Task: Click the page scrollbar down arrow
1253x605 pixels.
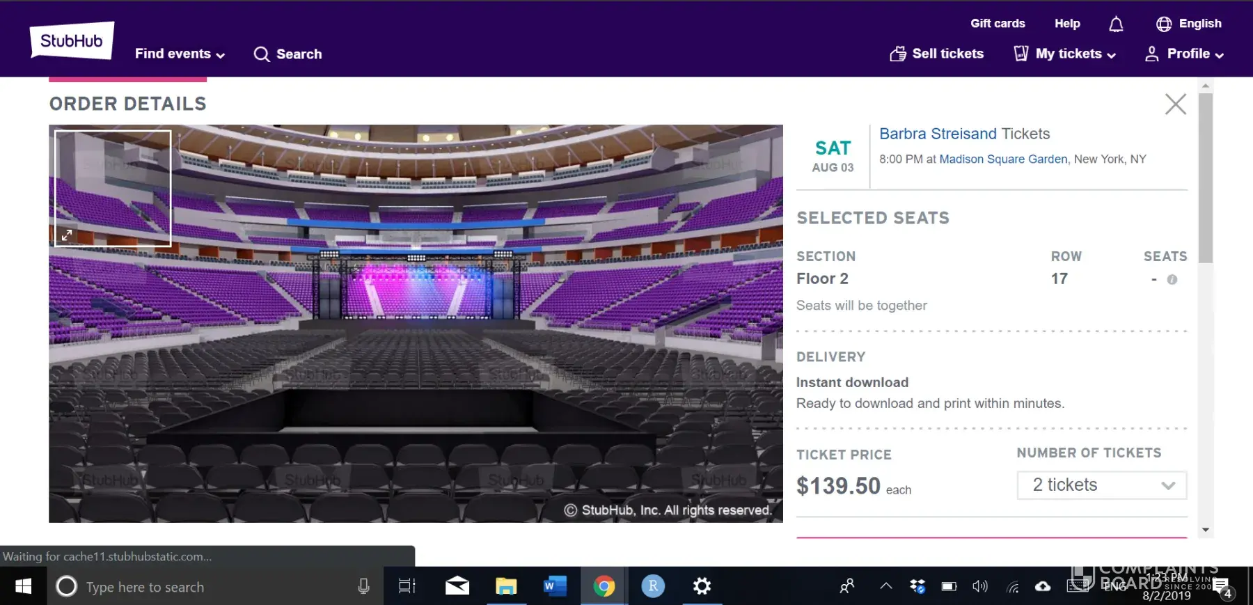Action: pyautogui.click(x=1206, y=530)
